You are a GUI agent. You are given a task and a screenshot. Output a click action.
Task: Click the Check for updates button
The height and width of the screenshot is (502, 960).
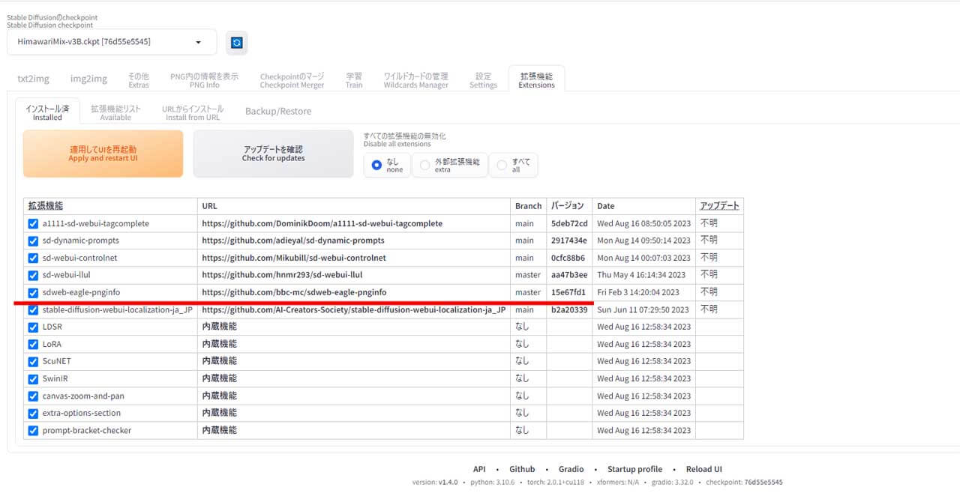pyautogui.click(x=273, y=154)
